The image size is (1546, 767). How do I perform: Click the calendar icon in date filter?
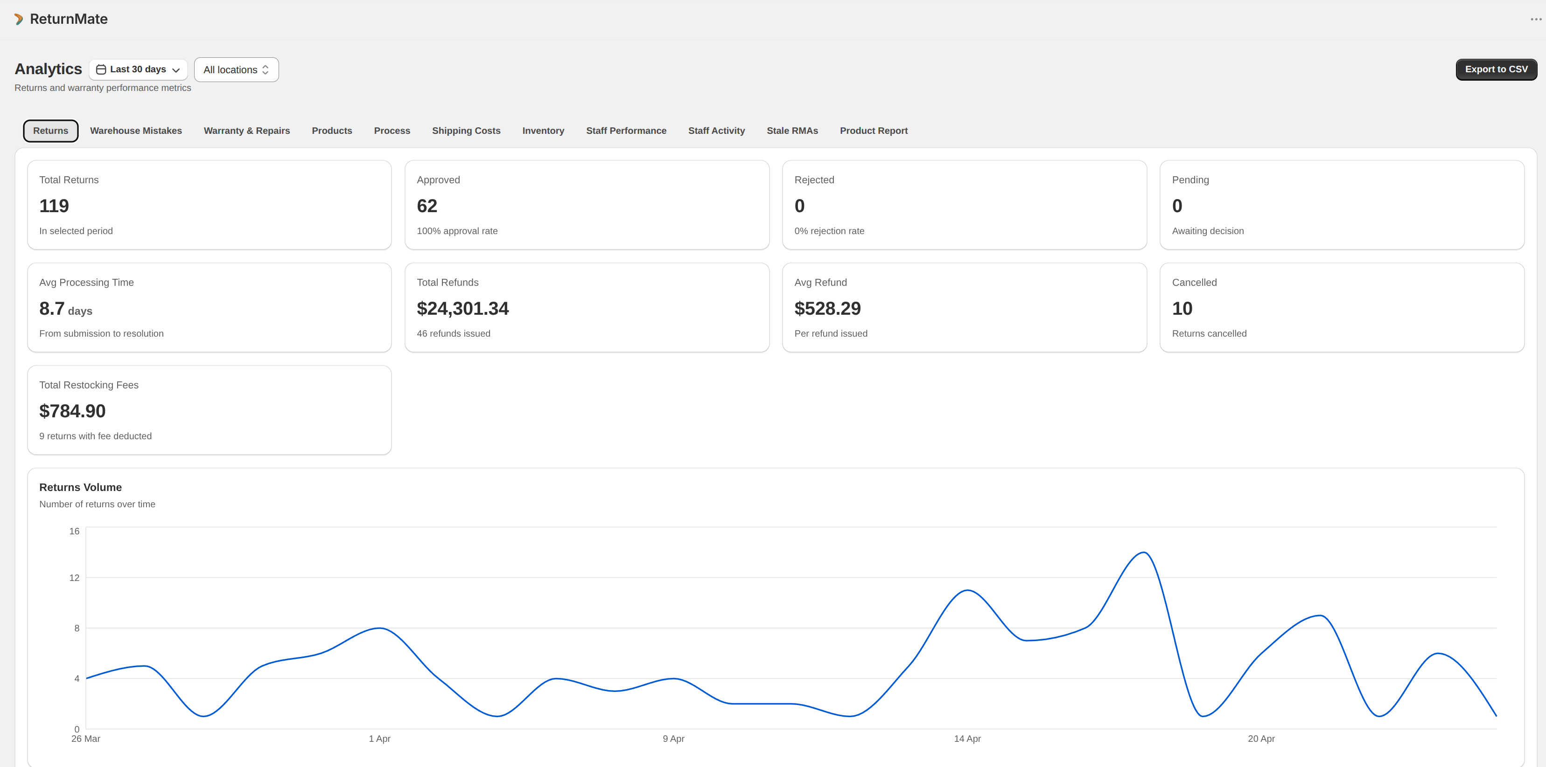pos(101,69)
